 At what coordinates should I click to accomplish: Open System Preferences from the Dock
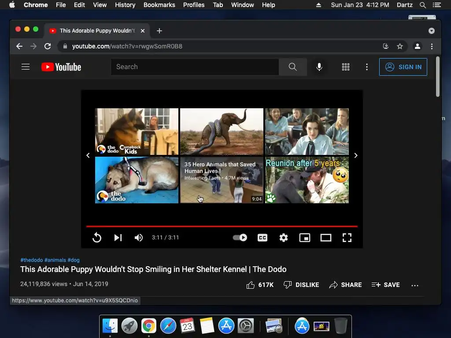246,326
